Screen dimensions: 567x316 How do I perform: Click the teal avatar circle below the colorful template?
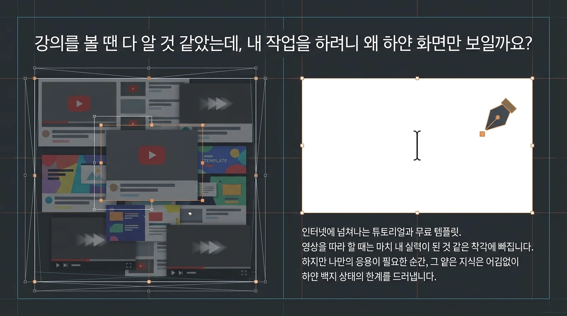(49, 200)
